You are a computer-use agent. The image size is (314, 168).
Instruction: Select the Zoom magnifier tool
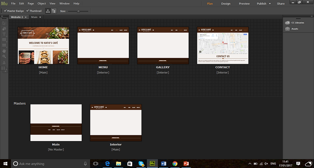click(4, 56)
